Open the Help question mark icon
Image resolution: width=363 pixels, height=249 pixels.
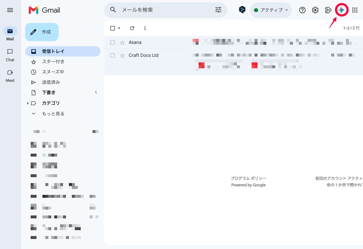302,10
